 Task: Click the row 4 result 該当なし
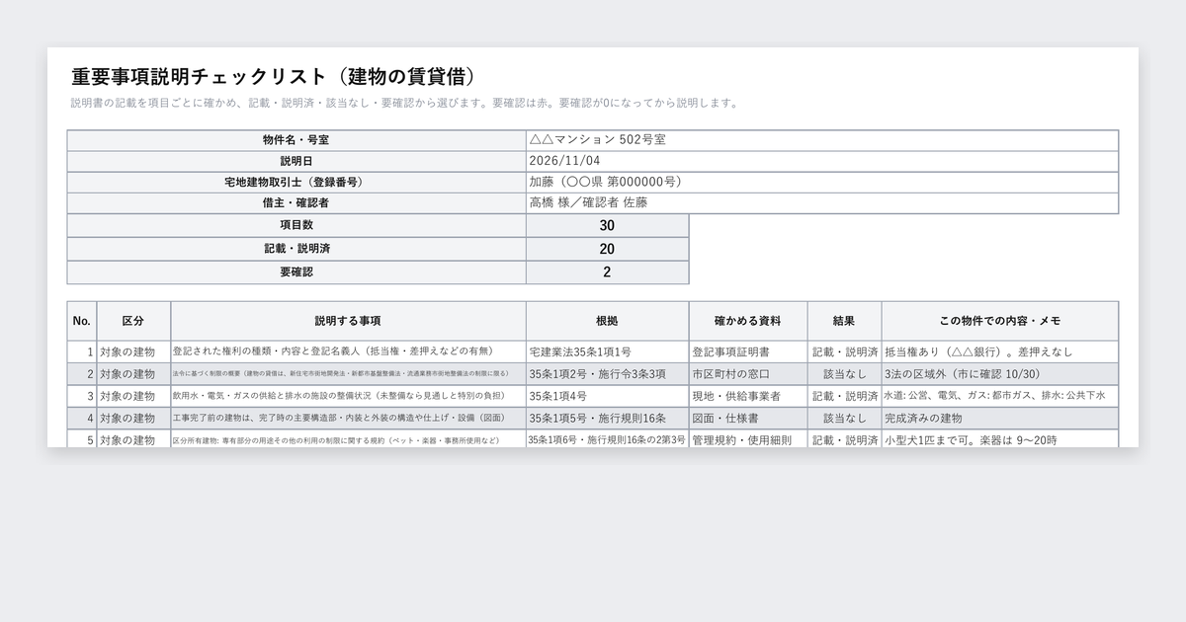pos(844,419)
